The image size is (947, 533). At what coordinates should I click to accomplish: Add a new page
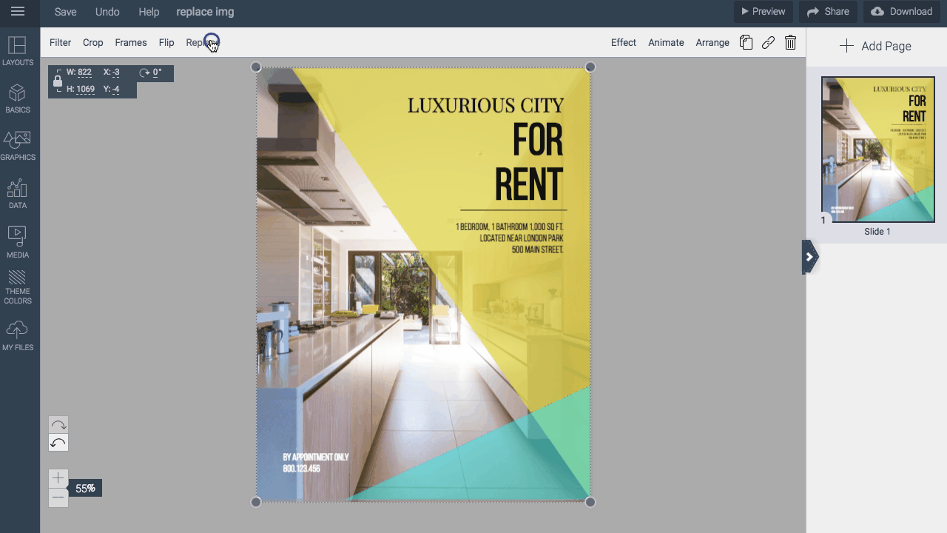point(877,46)
